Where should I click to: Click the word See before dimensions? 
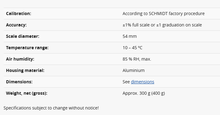pyautogui.click(x=126, y=82)
